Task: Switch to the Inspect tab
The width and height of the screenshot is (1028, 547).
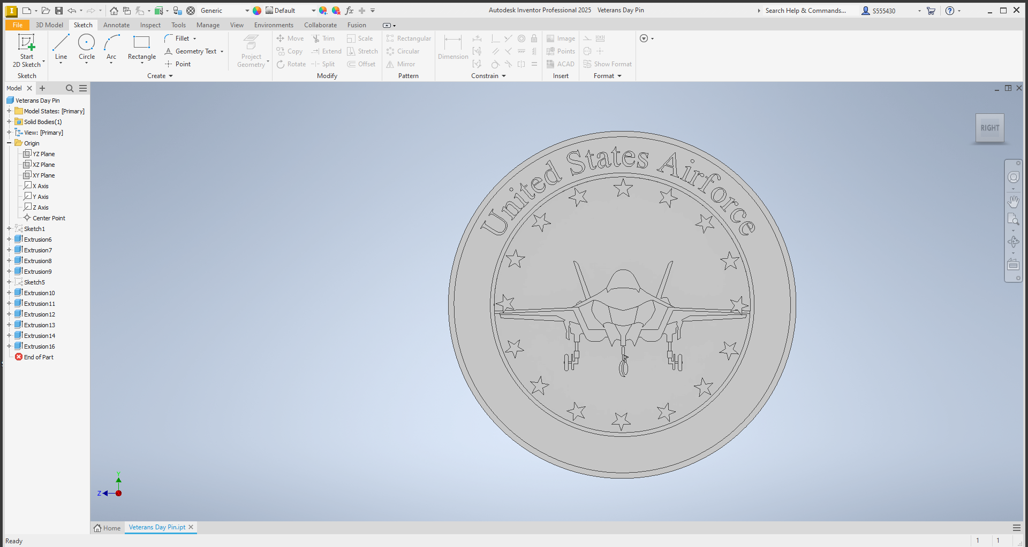Action: [x=150, y=25]
